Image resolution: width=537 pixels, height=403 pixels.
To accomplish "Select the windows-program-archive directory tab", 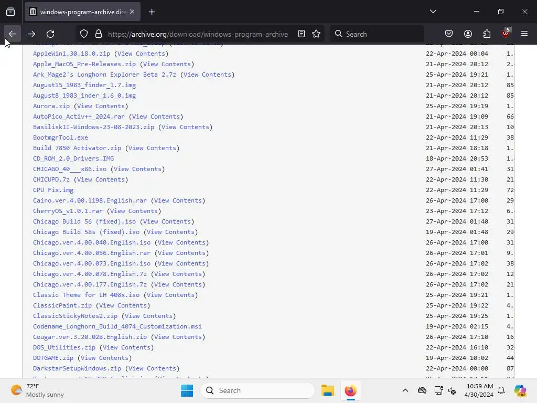I will 82,12.
